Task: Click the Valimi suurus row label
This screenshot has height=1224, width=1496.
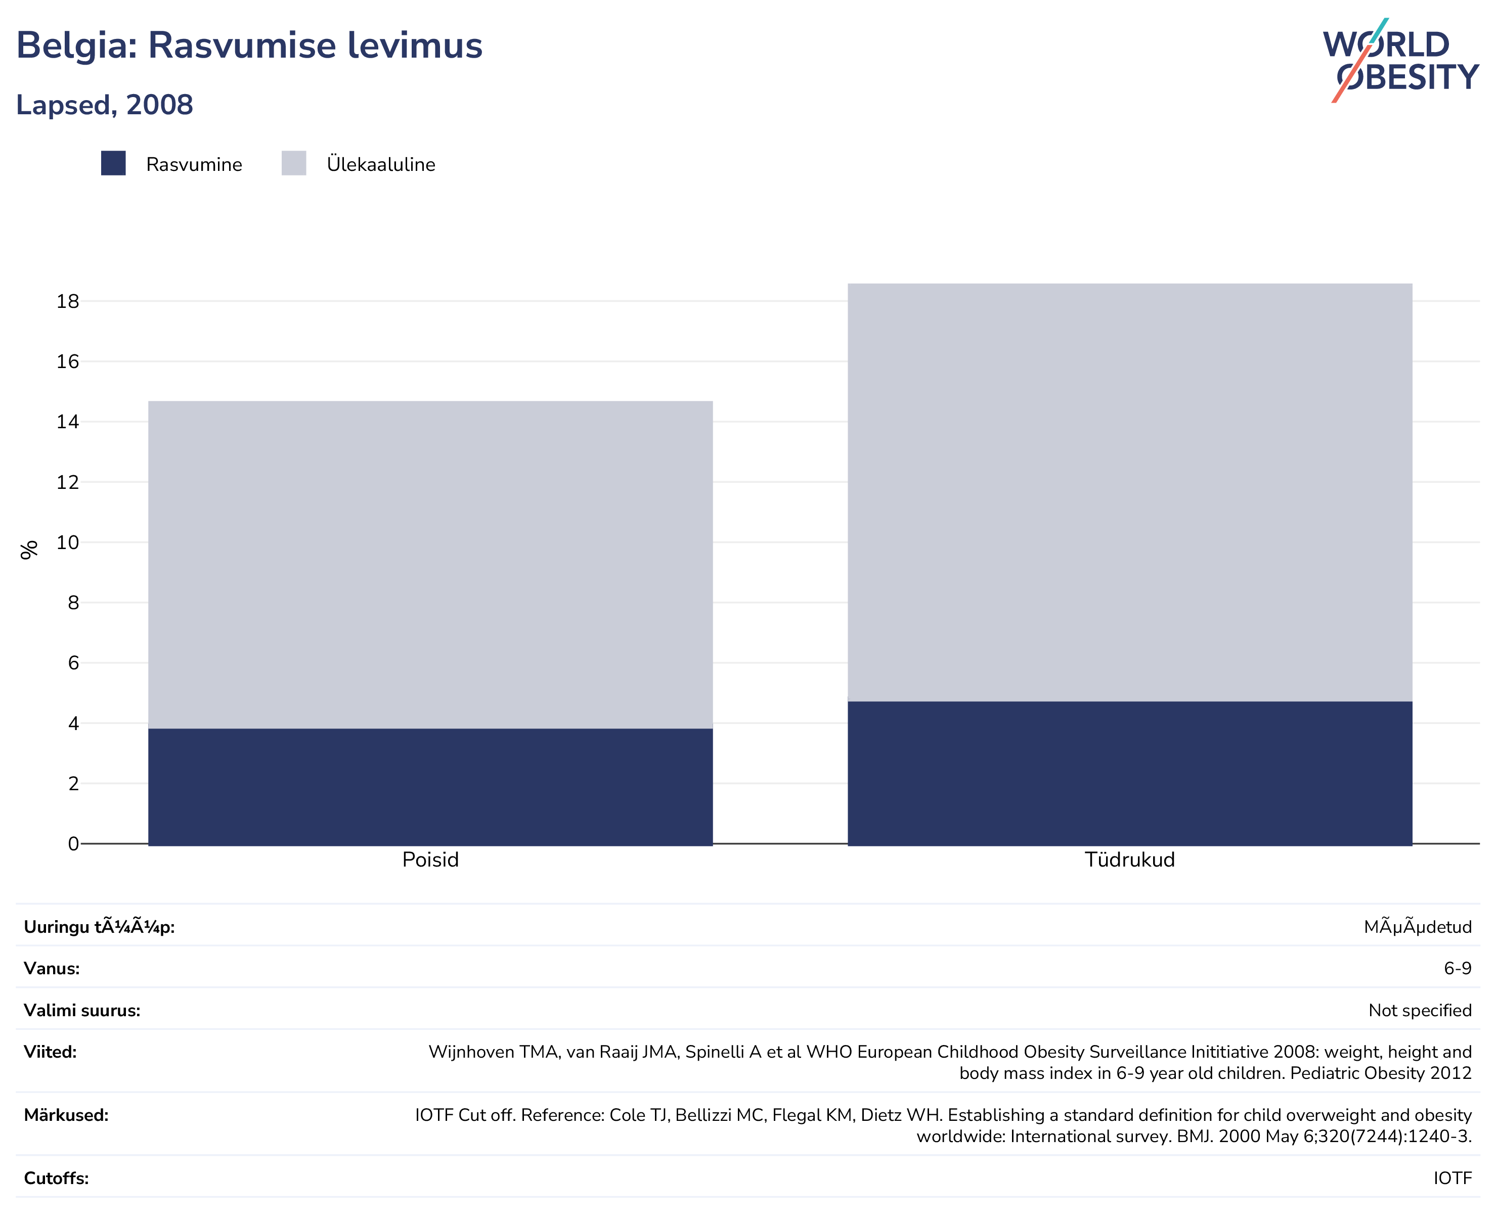Action: [x=82, y=1011]
